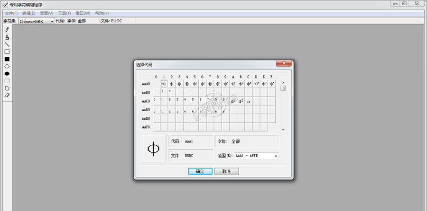The height and width of the screenshot is (211, 427).
Task: Select the Eraser tool
Action: tap(7, 95)
